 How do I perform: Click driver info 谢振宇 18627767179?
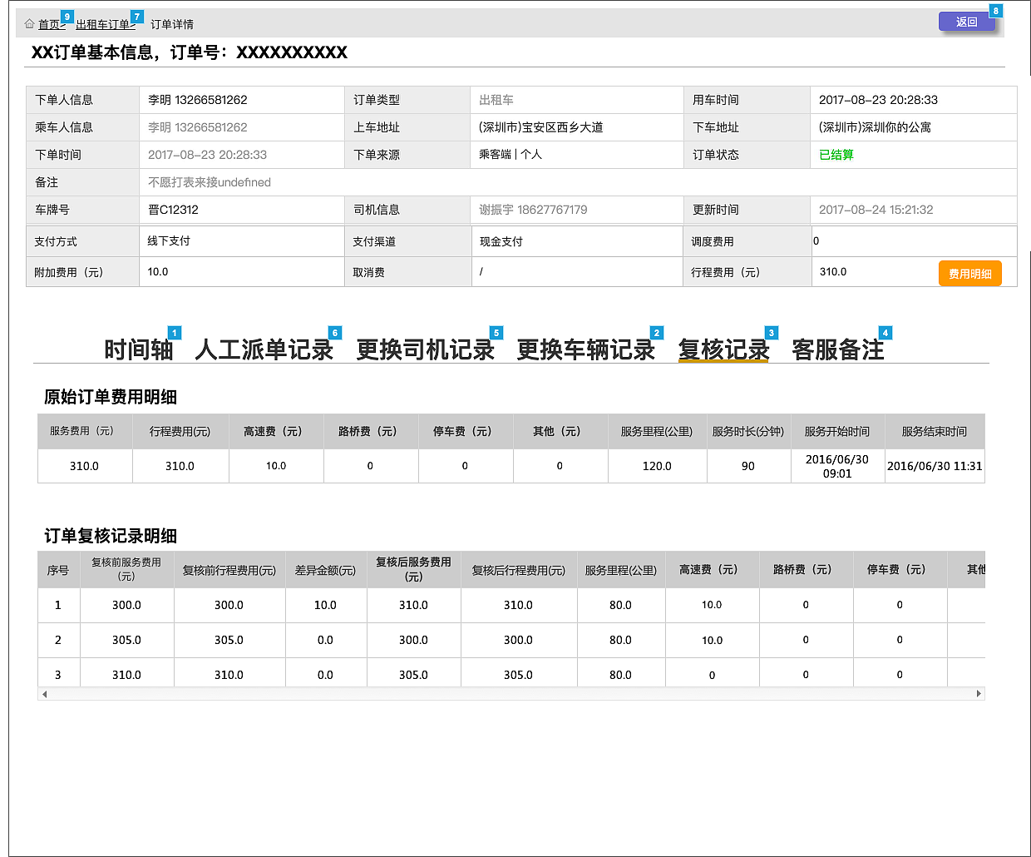pyautogui.click(x=533, y=210)
